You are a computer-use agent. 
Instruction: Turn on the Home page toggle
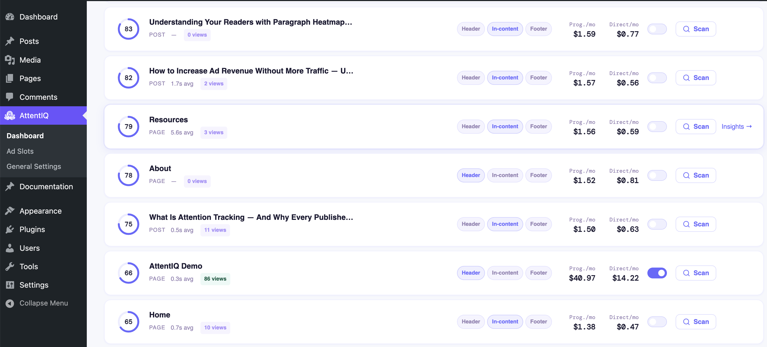point(657,322)
